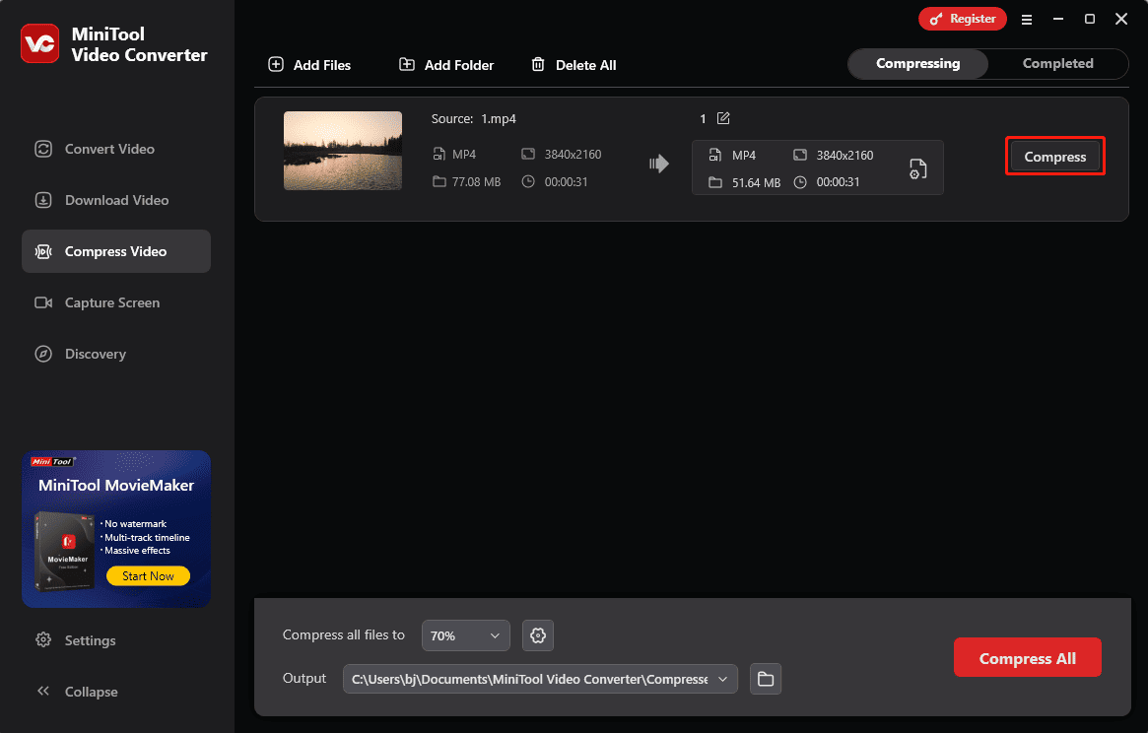Screen dimensions: 1148x733
Task: Open the hamburger menu in the title bar
Action: coord(1027,20)
